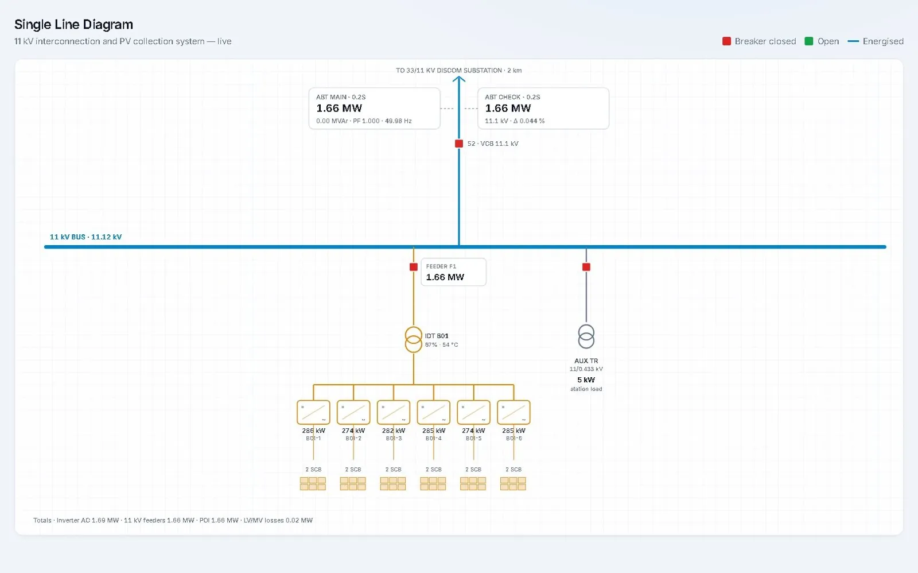Click the AUX TR transformer symbol

tap(586, 336)
